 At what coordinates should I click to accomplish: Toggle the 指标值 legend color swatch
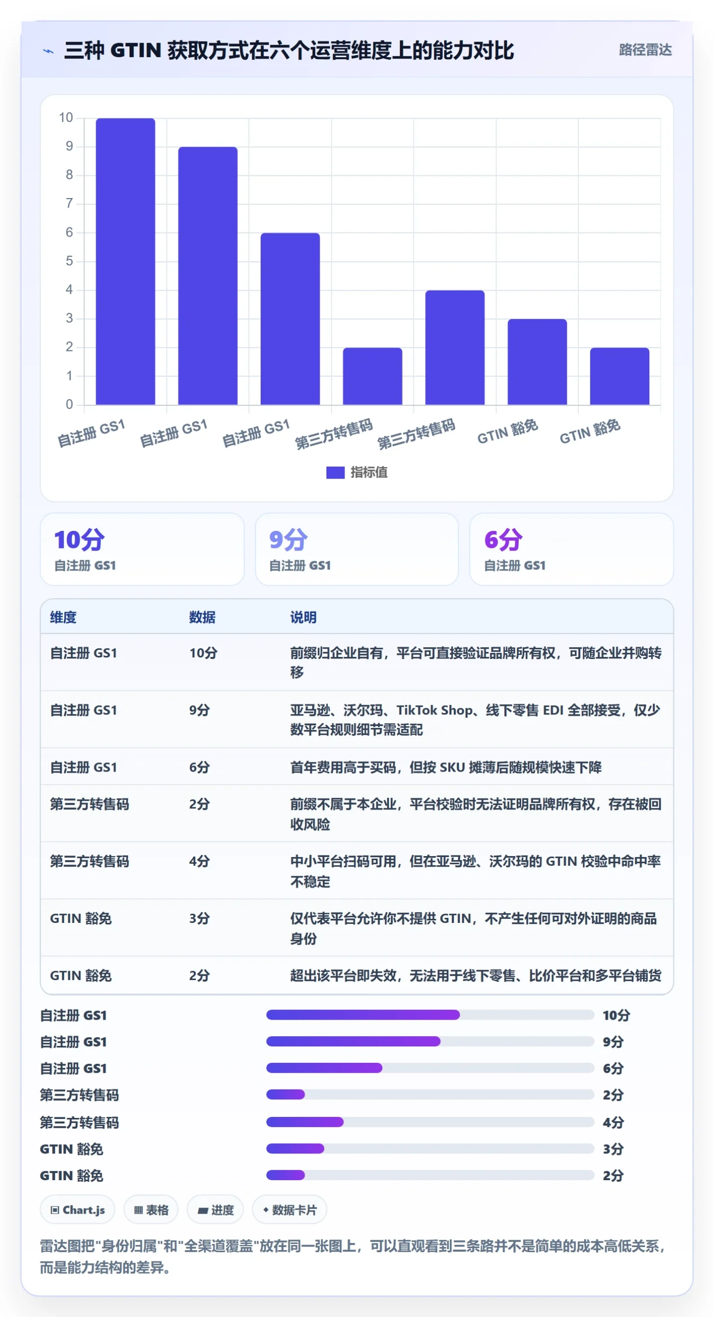(335, 472)
